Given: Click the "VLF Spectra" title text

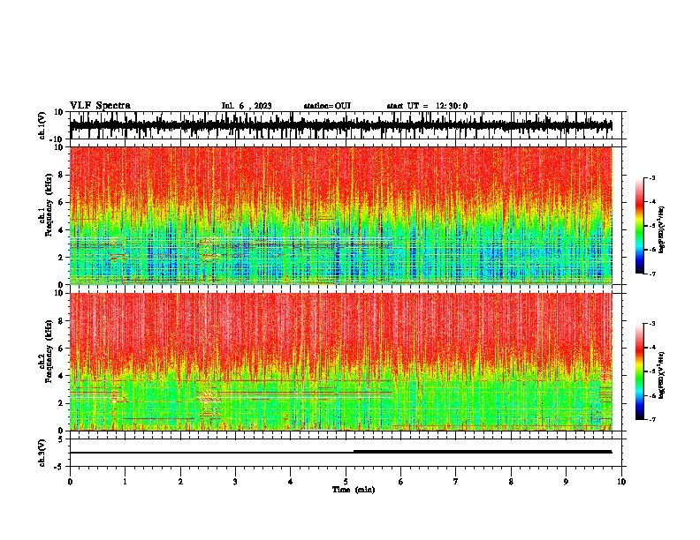Looking at the screenshot, I should [100, 106].
